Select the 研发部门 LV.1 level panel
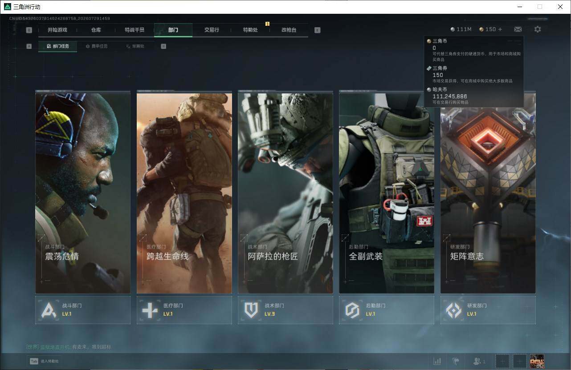Screen dimensions: 571x370 tap(488, 310)
